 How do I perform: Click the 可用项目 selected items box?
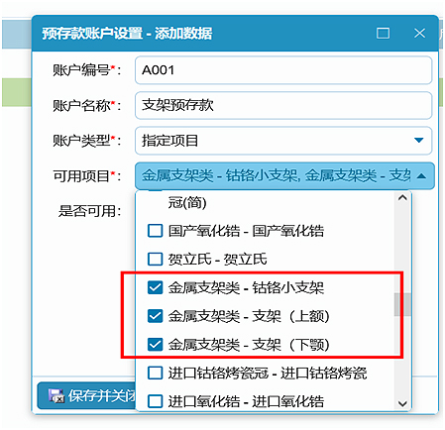pyautogui.click(x=284, y=175)
